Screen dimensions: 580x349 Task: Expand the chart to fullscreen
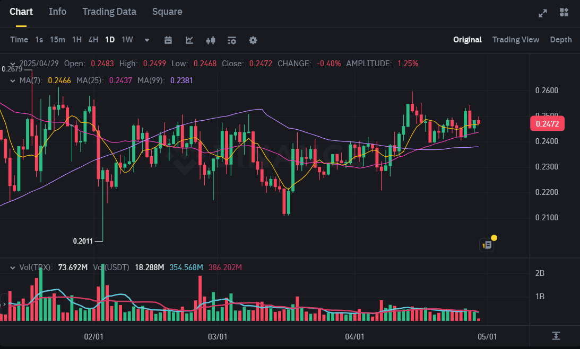tap(543, 13)
